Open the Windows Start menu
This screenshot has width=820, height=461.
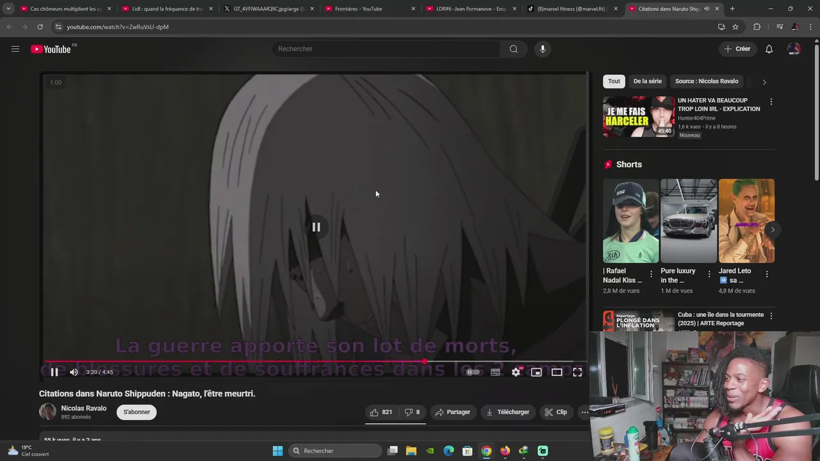tap(277, 451)
